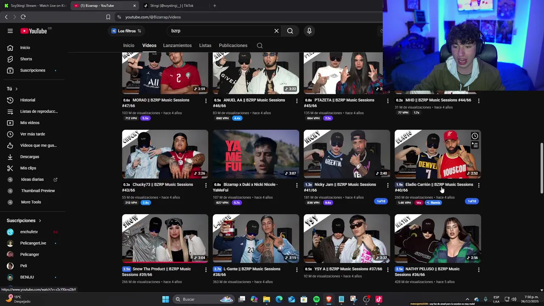
Task: Open the Los filtros dropdown
Action: pos(126,31)
